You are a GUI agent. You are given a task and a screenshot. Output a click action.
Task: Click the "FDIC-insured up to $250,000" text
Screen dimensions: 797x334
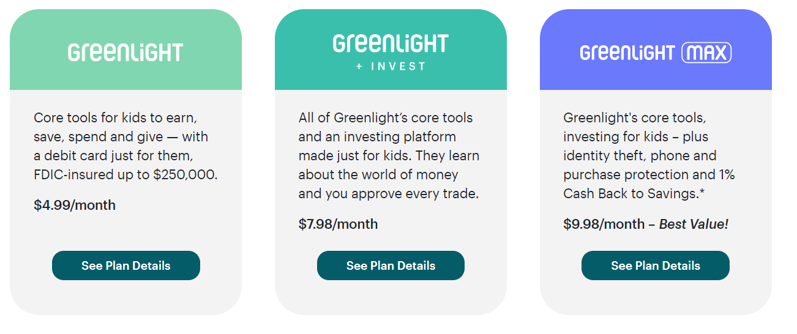125,174
